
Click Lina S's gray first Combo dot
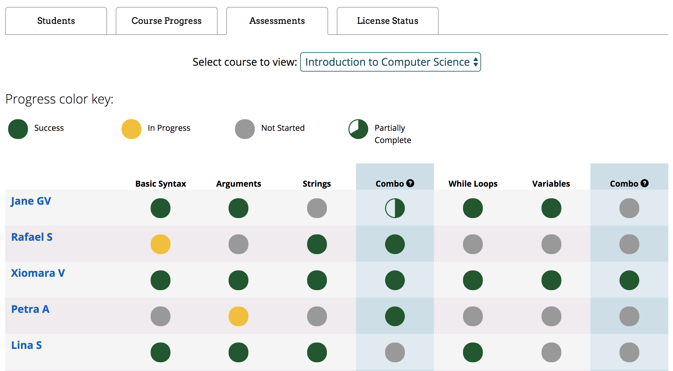[x=395, y=352]
